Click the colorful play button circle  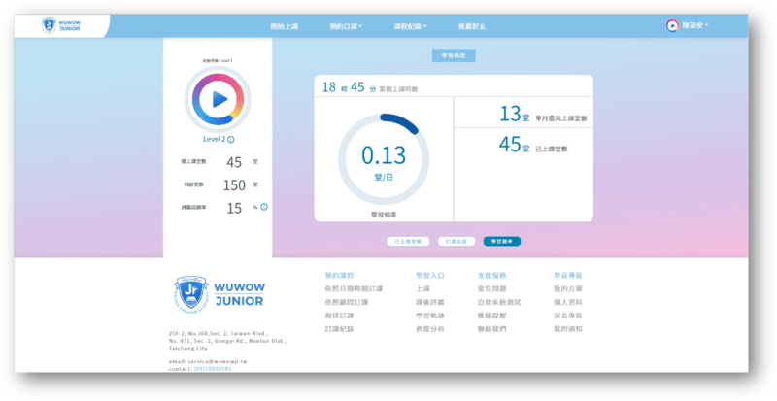point(219,98)
